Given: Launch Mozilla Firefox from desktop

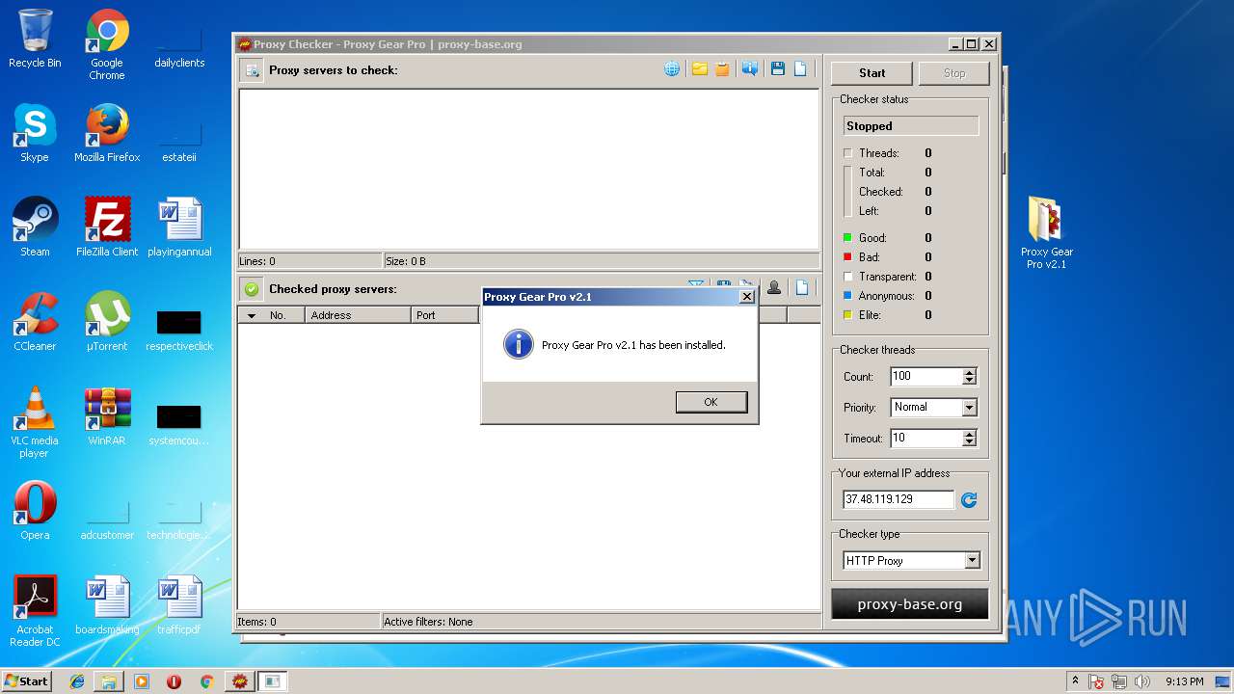Looking at the screenshot, I should pyautogui.click(x=107, y=133).
